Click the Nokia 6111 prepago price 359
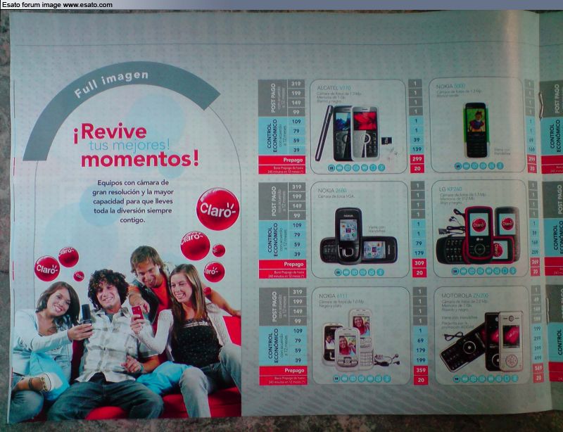 (420, 370)
